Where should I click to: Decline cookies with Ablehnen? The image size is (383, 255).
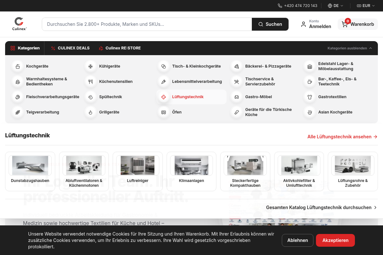click(x=297, y=240)
